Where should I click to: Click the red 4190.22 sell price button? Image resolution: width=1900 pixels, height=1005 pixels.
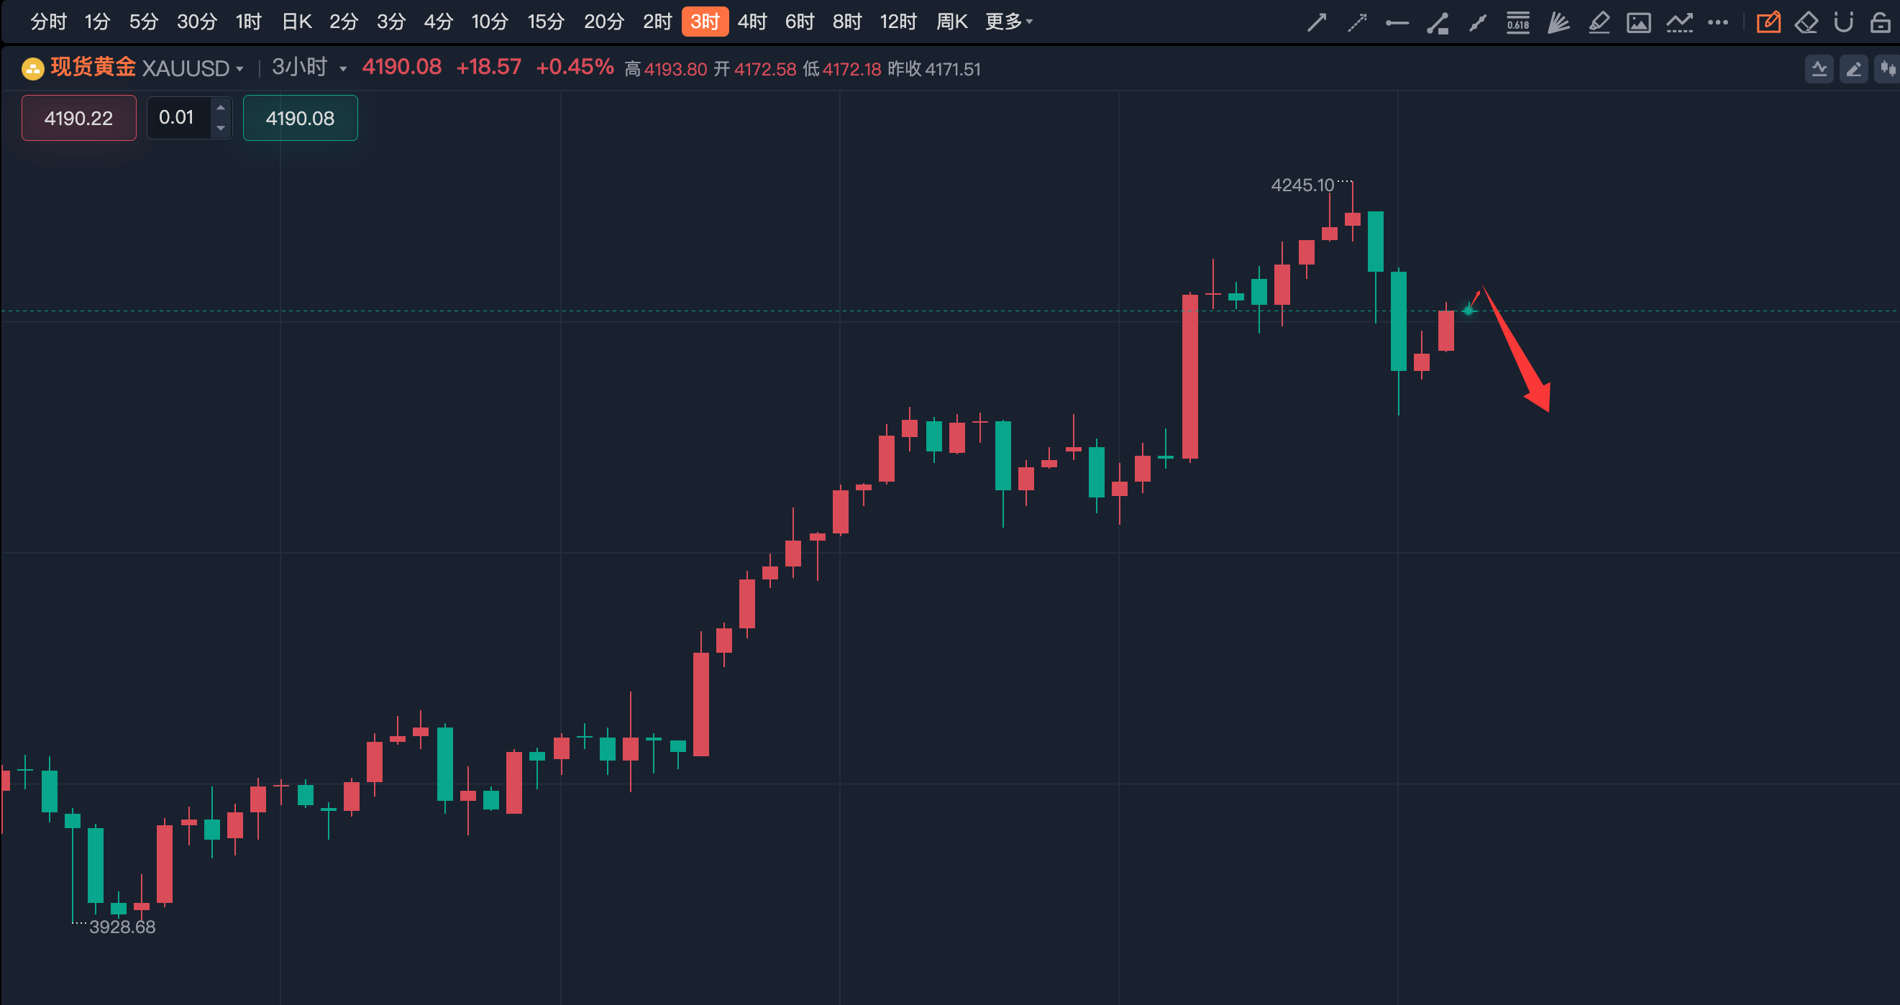(79, 118)
